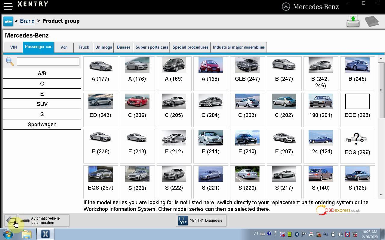The width and height of the screenshot is (385, 240).
Task: Select the C (205) model
Action: 174,110
